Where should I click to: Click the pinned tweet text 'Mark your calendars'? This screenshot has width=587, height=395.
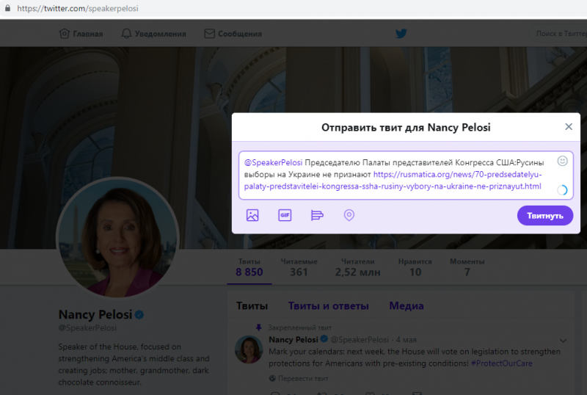[x=415, y=357]
